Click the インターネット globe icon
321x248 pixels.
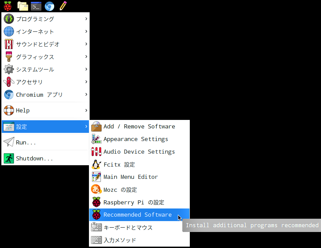click(x=9, y=32)
